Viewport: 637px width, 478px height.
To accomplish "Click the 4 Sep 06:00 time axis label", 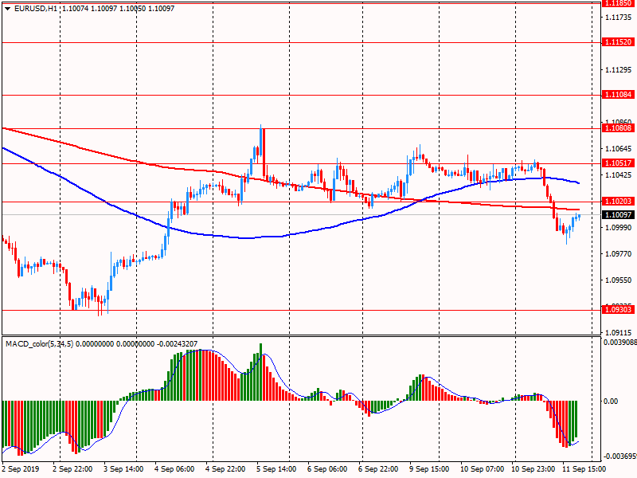I will 174,469.
